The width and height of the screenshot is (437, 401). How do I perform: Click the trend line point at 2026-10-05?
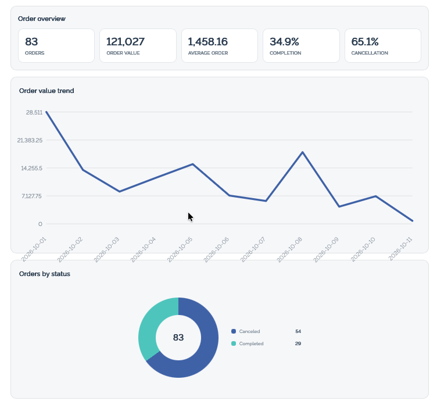(193, 164)
